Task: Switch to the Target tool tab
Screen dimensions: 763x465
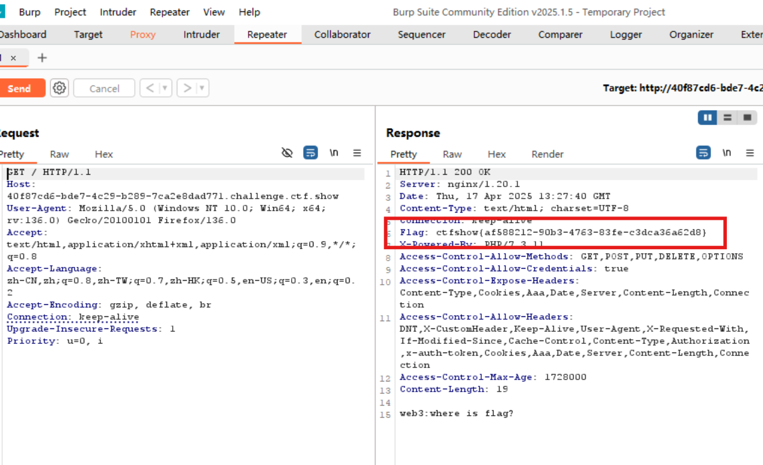Action: click(x=88, y=34)
